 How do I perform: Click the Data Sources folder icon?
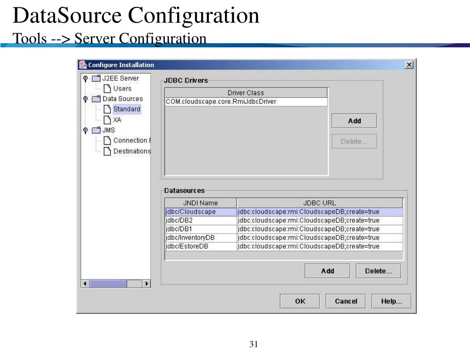click(96, 99)
